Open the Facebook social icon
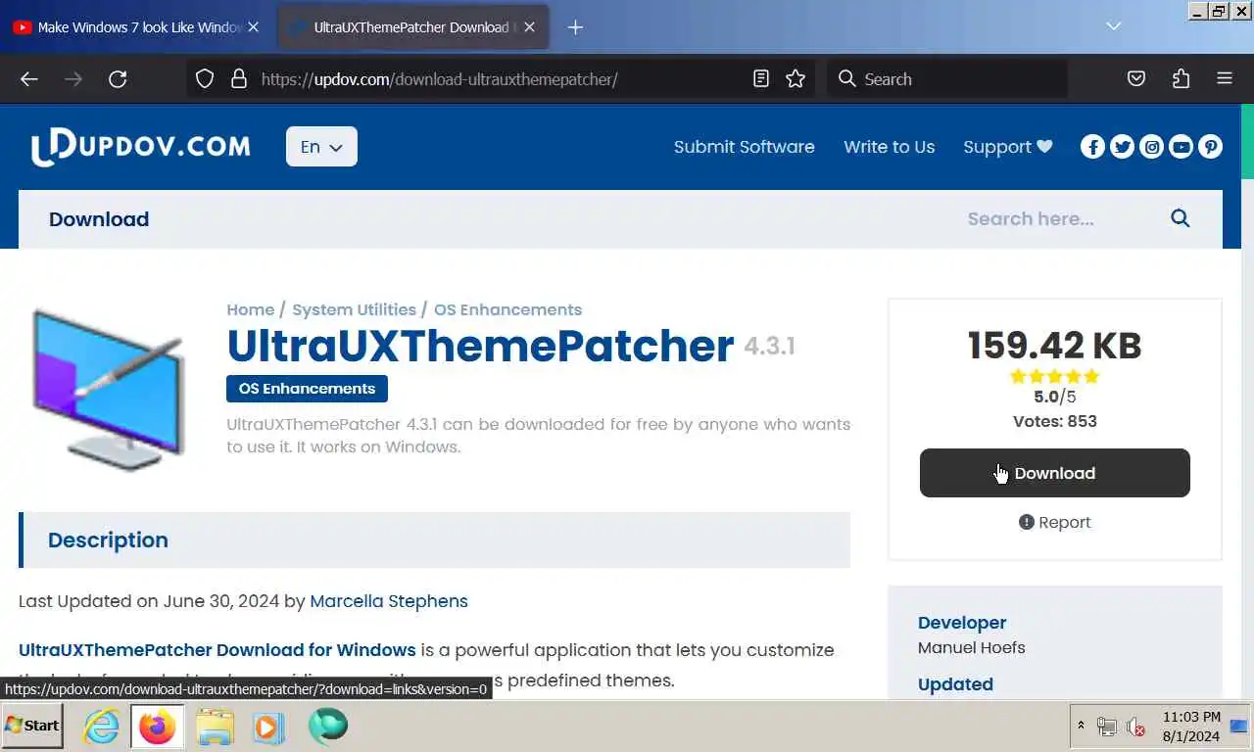 (x=1092, y=147)
